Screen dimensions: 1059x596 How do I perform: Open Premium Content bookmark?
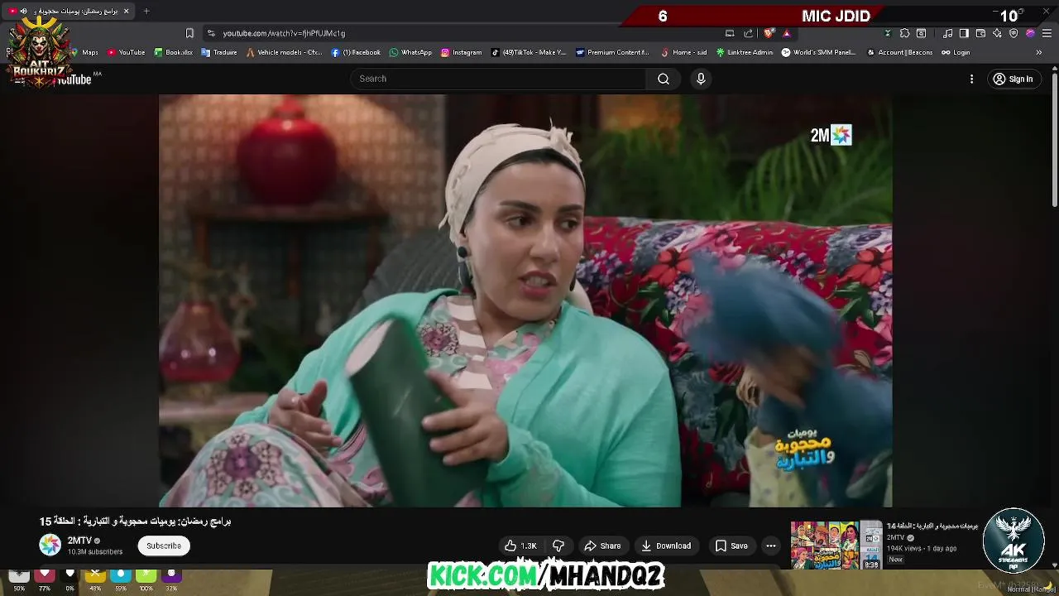[612, 52]
